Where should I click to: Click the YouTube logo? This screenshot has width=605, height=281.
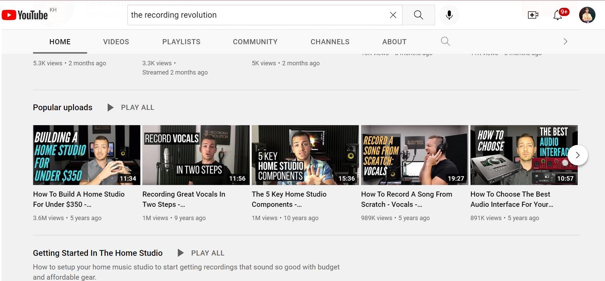[x=25, y=15]
